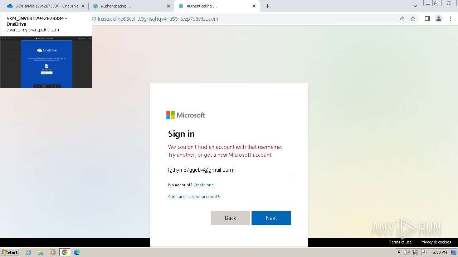Bookmark this page with the star icon
The image size is (458, 257).
pyautogui.click(x=413, y=19)
